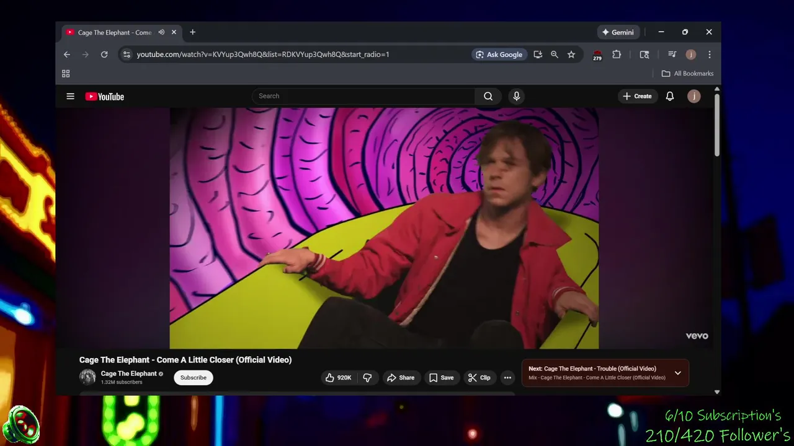794x446 pixels.
Task: Open a new browser tab
Action: (x=192, y=32)
